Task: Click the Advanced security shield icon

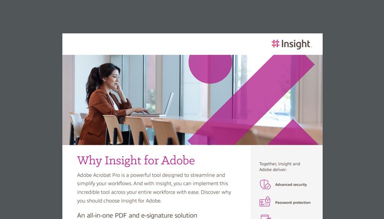Action: pos(265,185)
